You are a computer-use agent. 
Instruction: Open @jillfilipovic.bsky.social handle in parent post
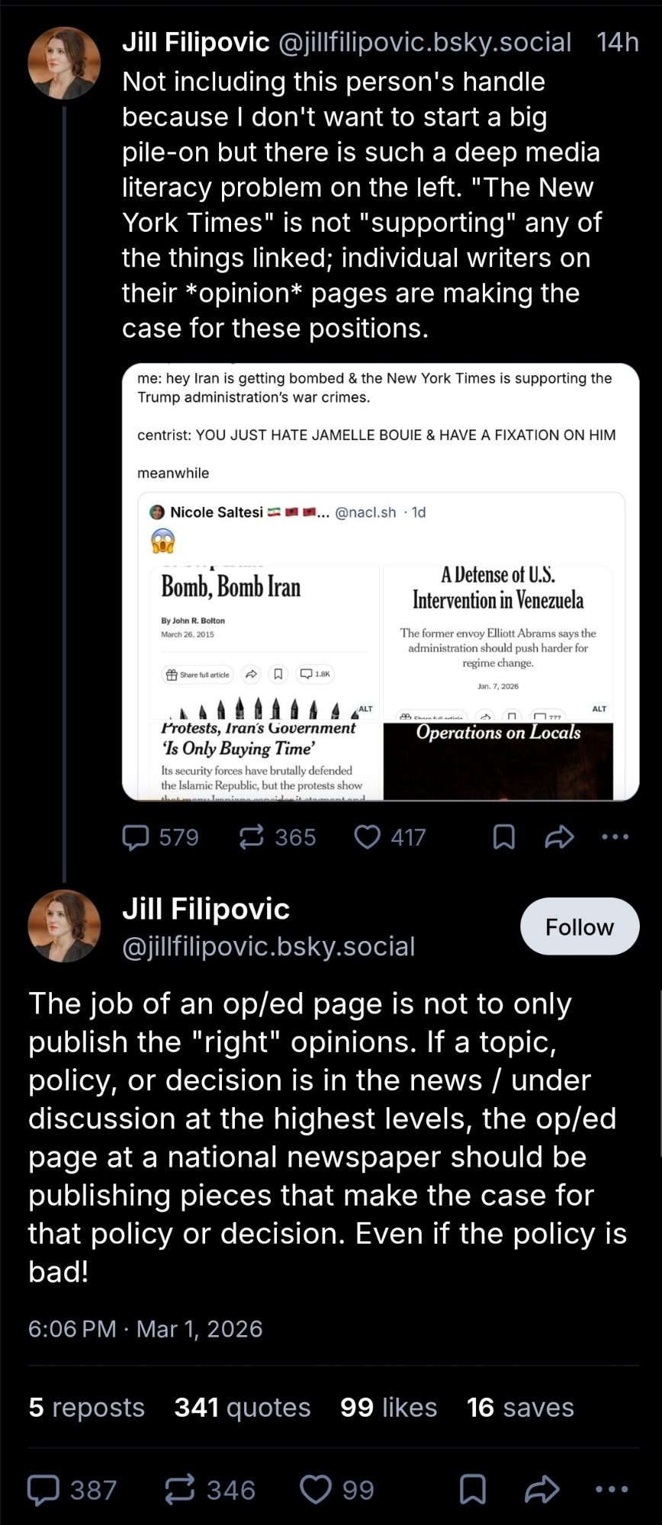[425, 43]
